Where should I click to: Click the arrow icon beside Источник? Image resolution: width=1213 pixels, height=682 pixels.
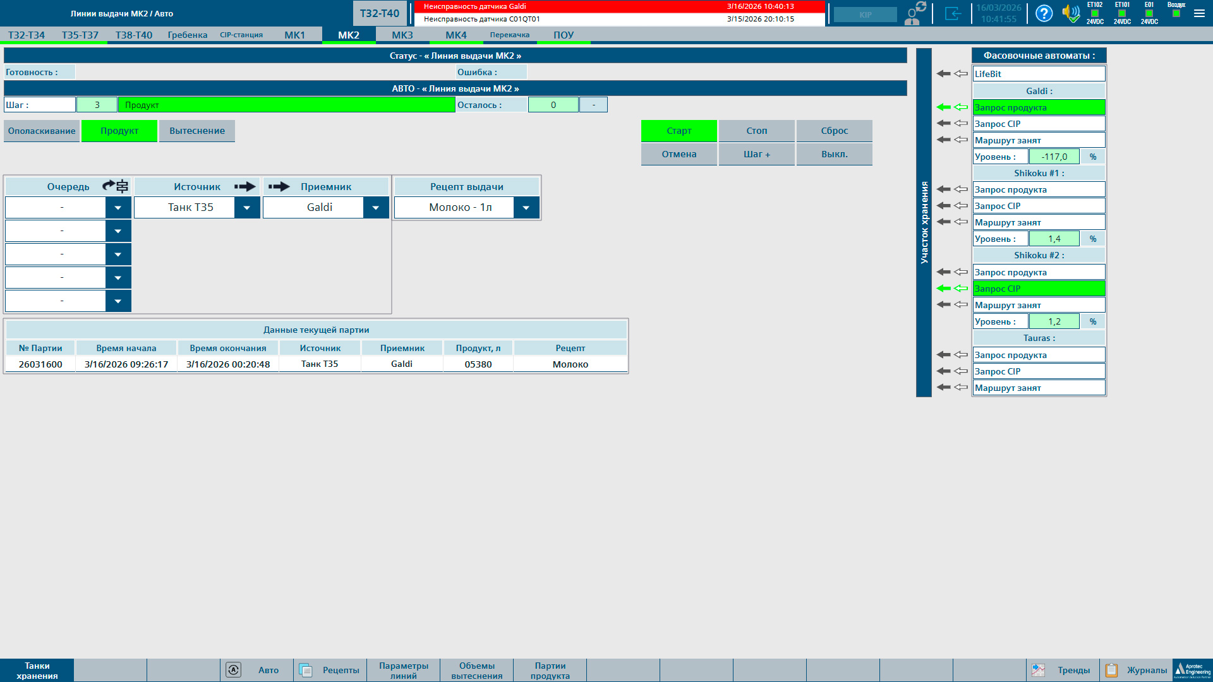[245, 186]
